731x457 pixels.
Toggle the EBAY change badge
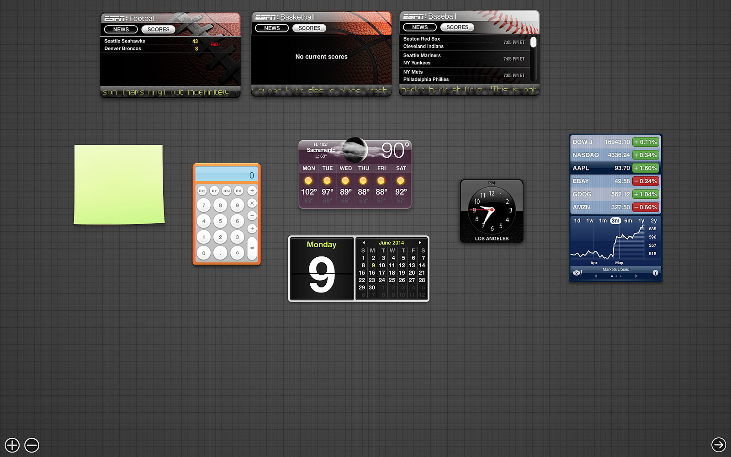point(646,181)
